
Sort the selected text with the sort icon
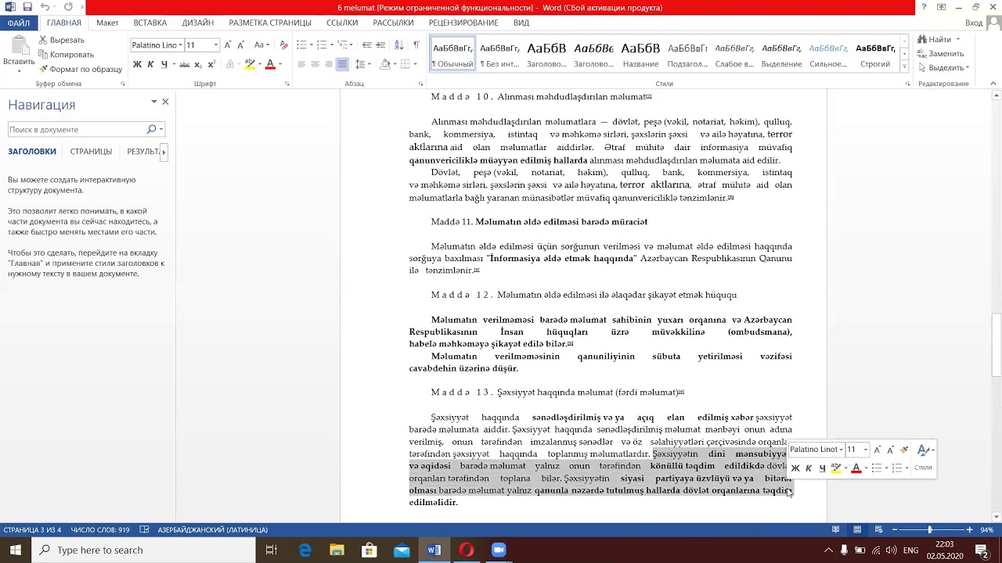tap(400, 45)
